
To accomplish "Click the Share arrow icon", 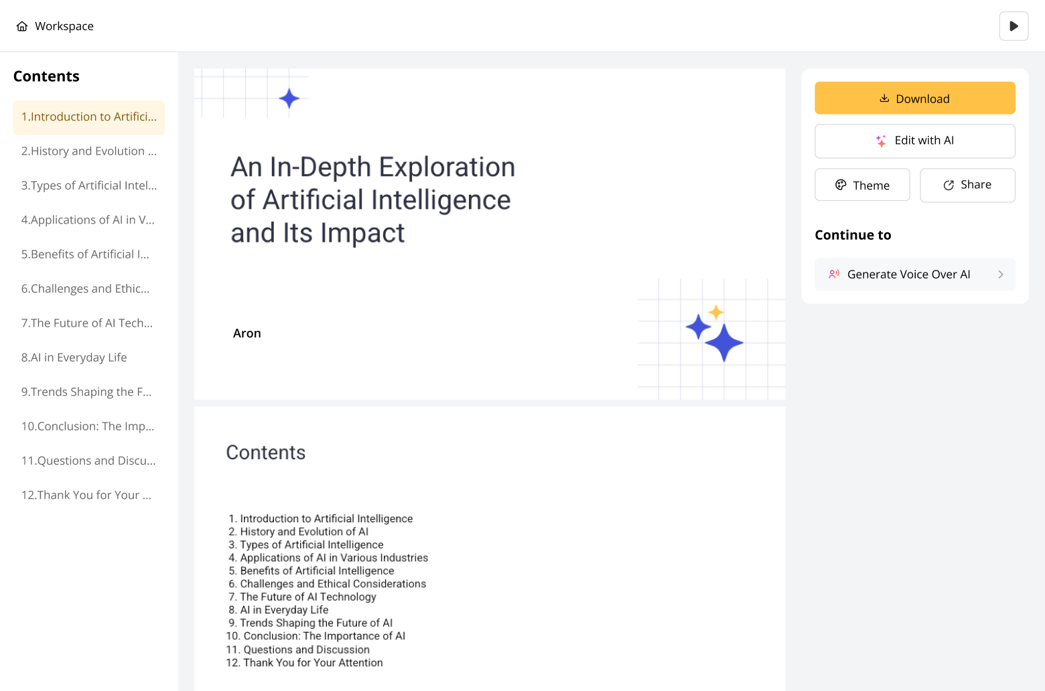I will pyautogui.click(x=949, y=185).
